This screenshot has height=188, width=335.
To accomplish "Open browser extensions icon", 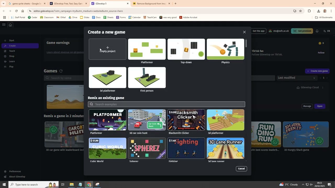I will pyautogui.click(x=309, y=11).
